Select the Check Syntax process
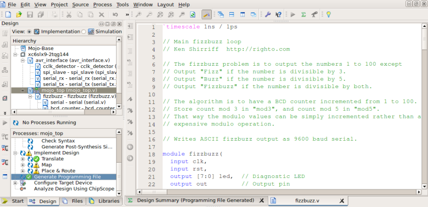The height and width of the screenshot is (207, 428). point(58,141)
